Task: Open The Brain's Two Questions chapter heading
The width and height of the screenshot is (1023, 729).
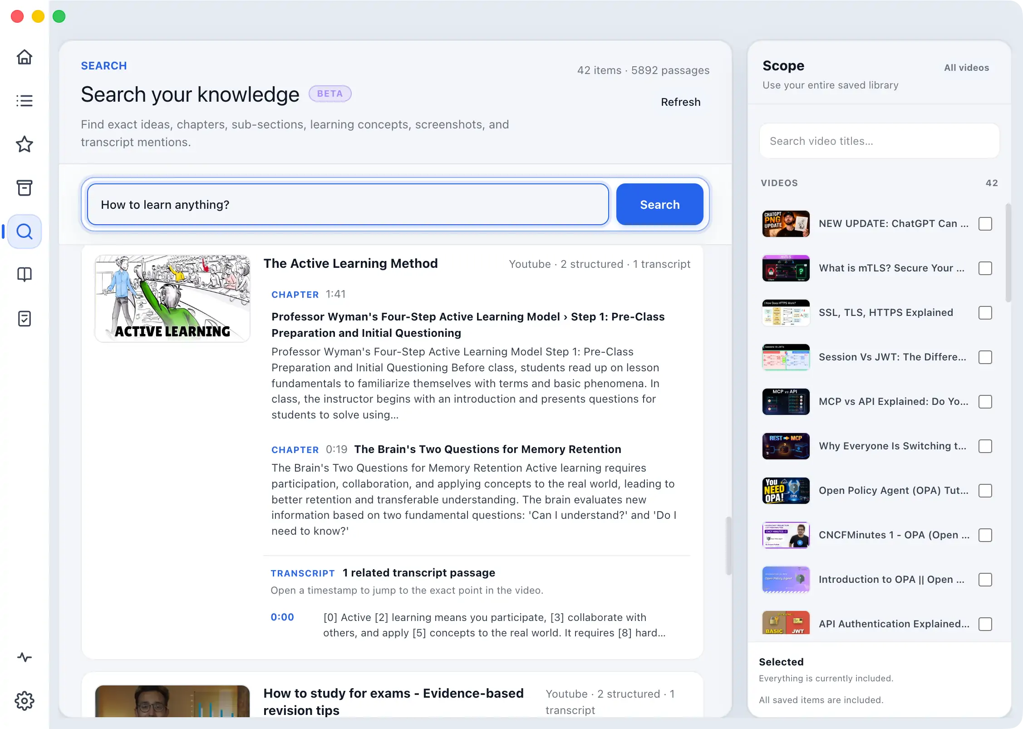Action: pyautogui.click(x=487, y=449)
